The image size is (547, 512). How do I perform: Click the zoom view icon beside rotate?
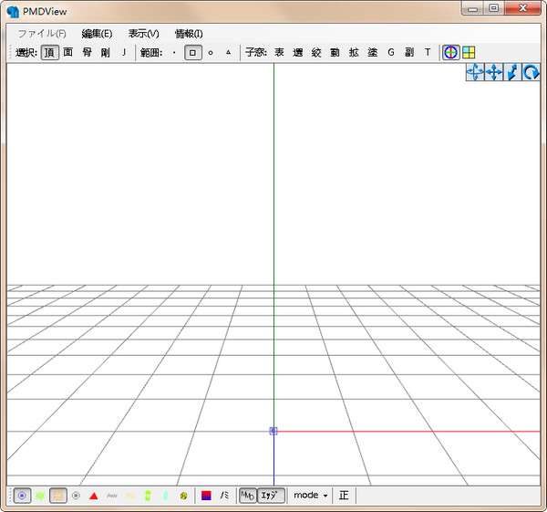[512, 73]
